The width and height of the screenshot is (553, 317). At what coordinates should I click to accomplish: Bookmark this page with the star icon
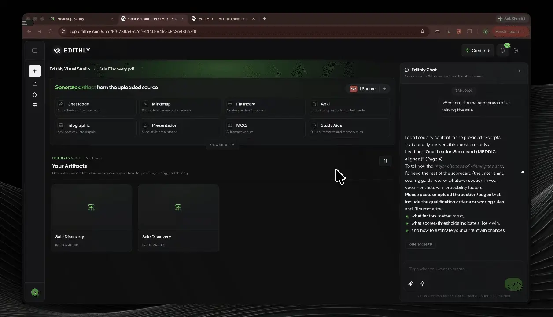(x=422, y=32)
